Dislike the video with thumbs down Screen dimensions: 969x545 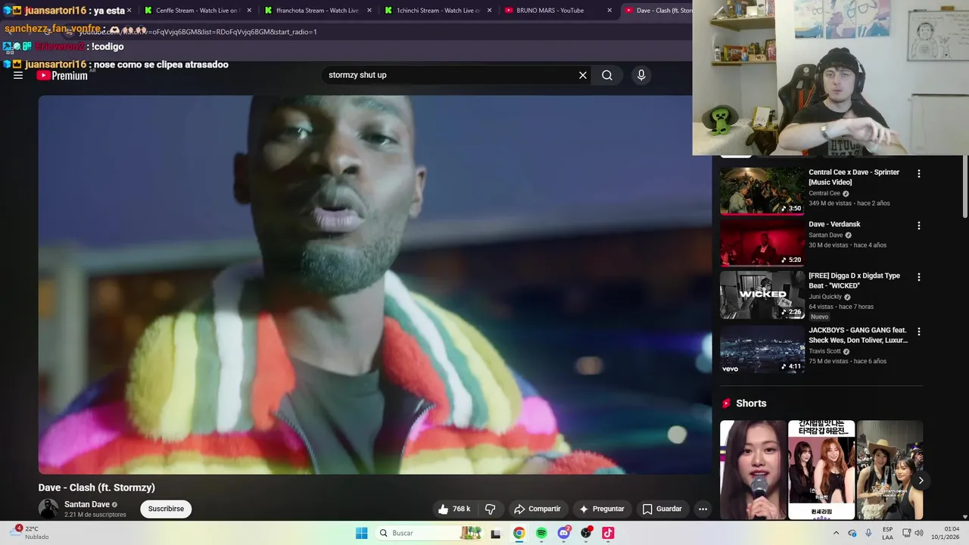(x=490, y=509)
